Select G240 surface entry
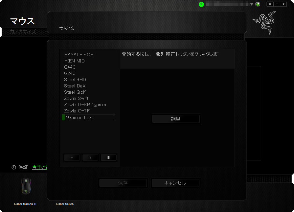The height and width of the screenshot is (212, 294). coord(70,73)
